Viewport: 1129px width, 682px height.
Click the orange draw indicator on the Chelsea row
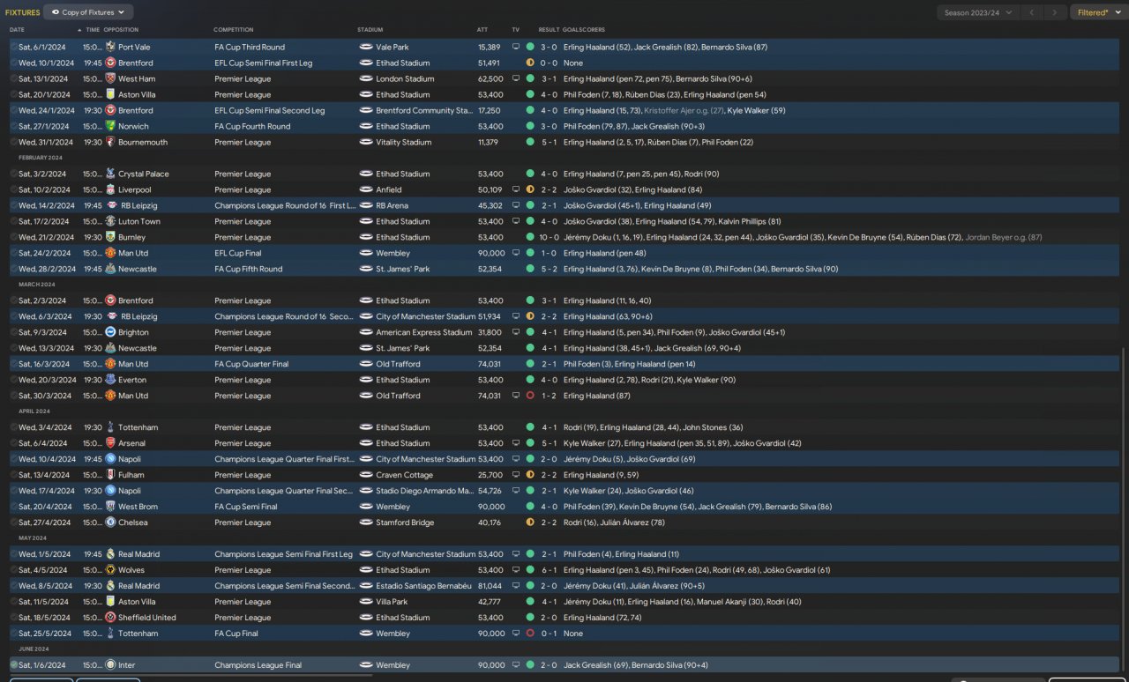click(530, 523)
